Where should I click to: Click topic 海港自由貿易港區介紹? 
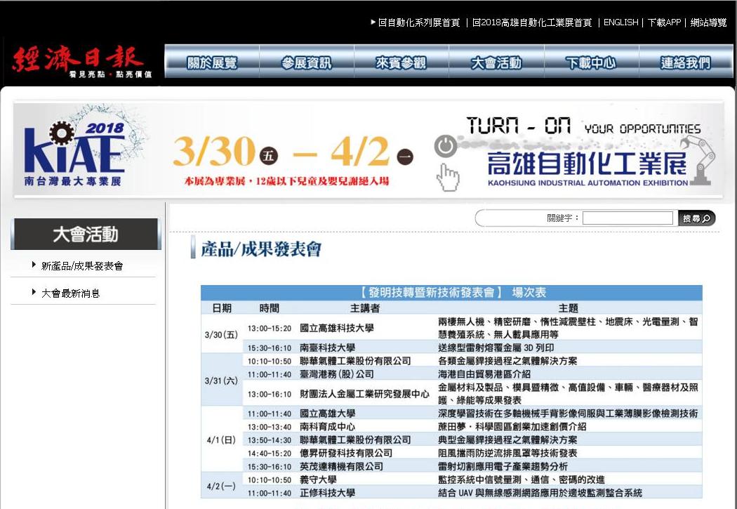click(x=484, y=374)
